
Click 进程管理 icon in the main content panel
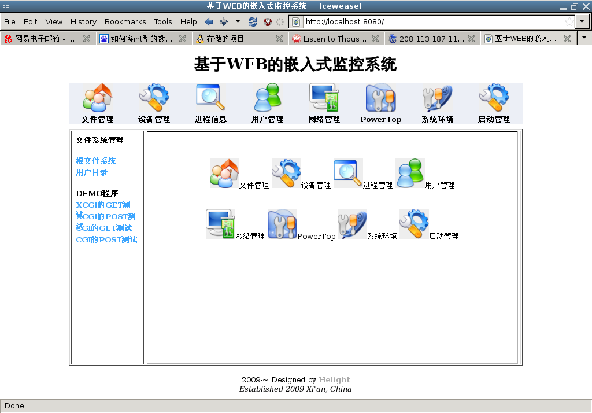point(348,174)
